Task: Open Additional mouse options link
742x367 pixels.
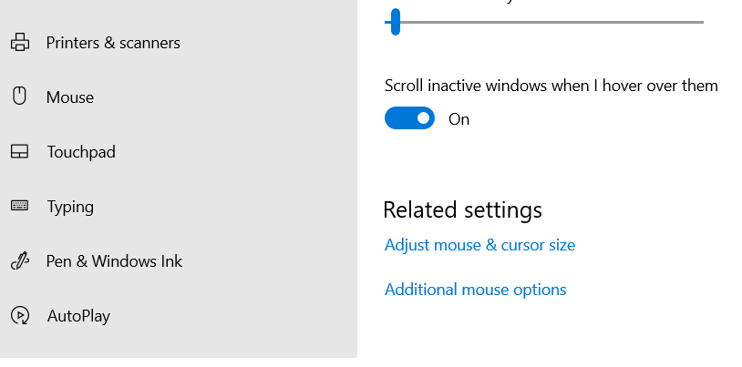Action: [x=475, y=290]
